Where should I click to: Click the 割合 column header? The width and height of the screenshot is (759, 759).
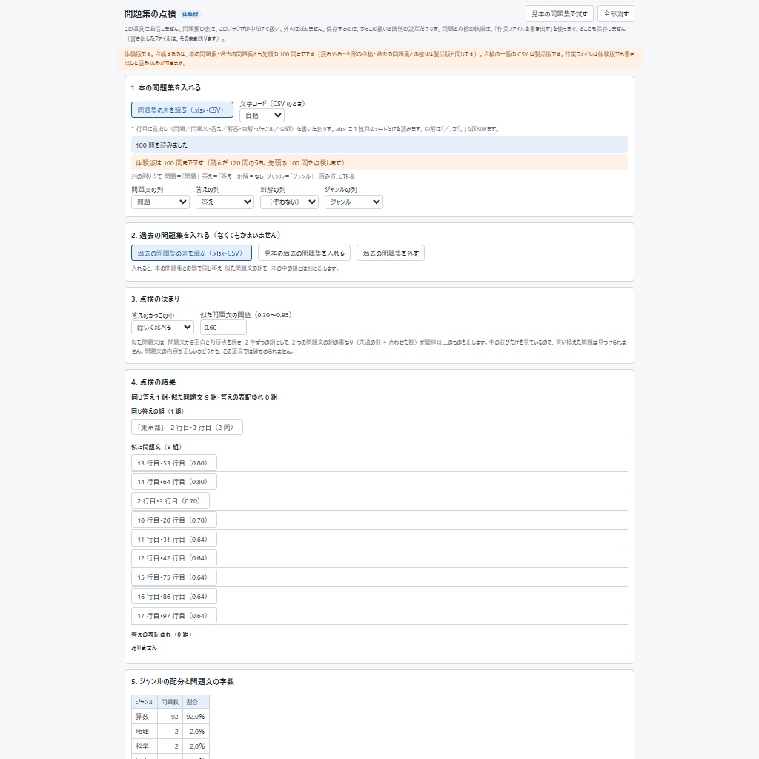196,702
